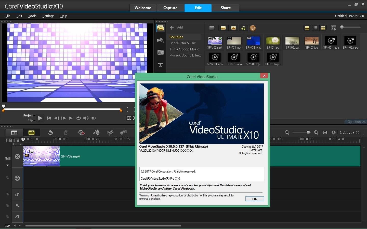The height and width of the screenshot is (229, 367).
Task: Toggle showing videos in library
Action: pyautogui.click(x=223, y=28)
